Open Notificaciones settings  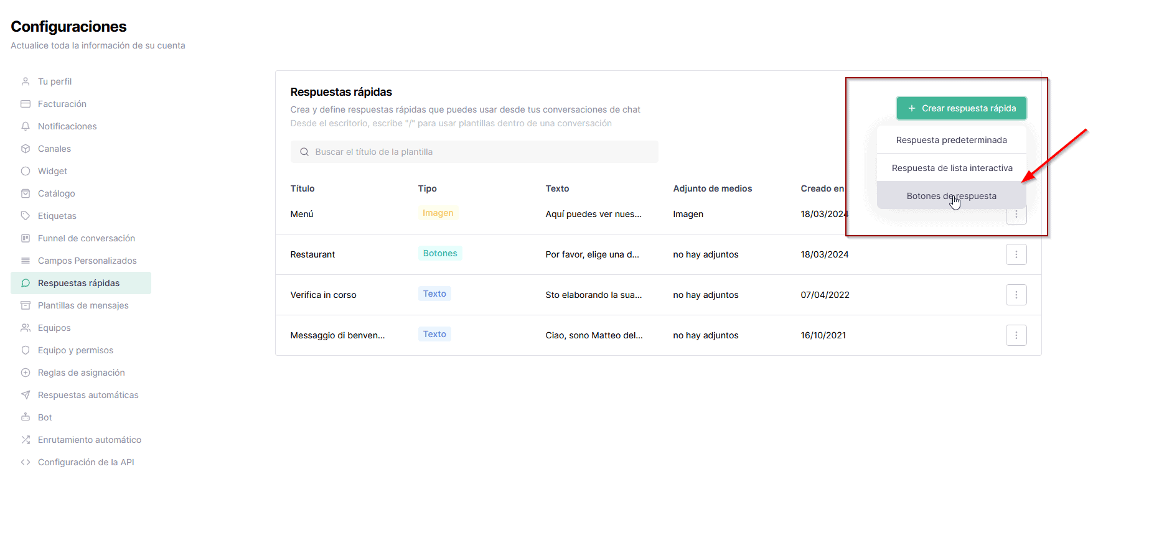pos(67,126)
